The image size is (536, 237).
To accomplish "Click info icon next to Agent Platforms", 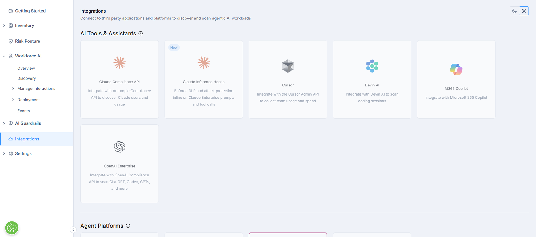I will [128, 226].
